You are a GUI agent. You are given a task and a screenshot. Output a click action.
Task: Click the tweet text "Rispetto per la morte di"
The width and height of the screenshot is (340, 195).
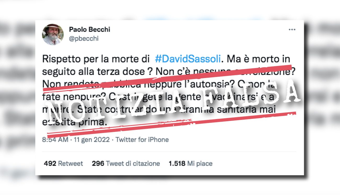click(94, 59)
